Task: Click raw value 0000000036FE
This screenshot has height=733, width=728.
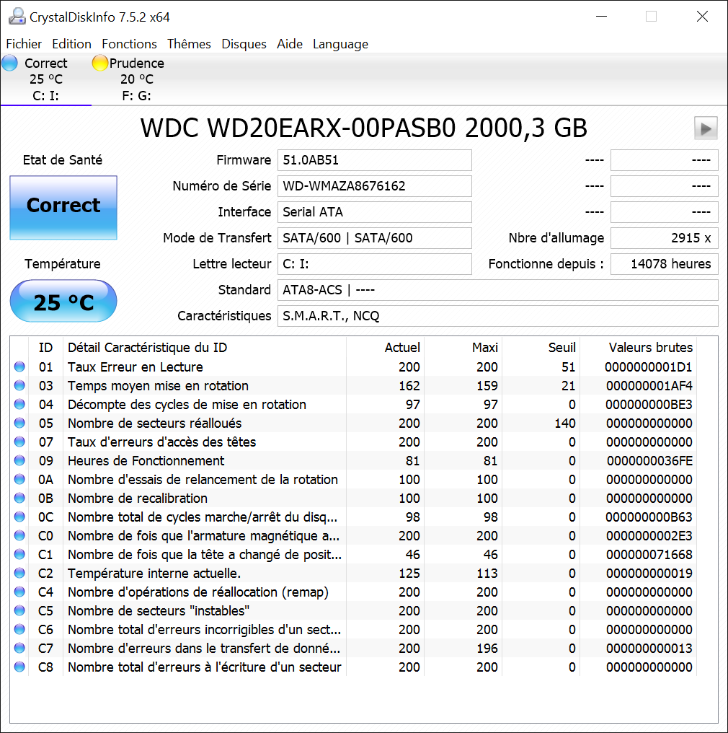Action: [649, 461]
